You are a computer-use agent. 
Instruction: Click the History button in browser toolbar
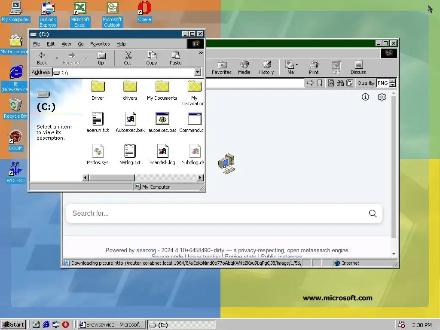(x=266, y=67)
